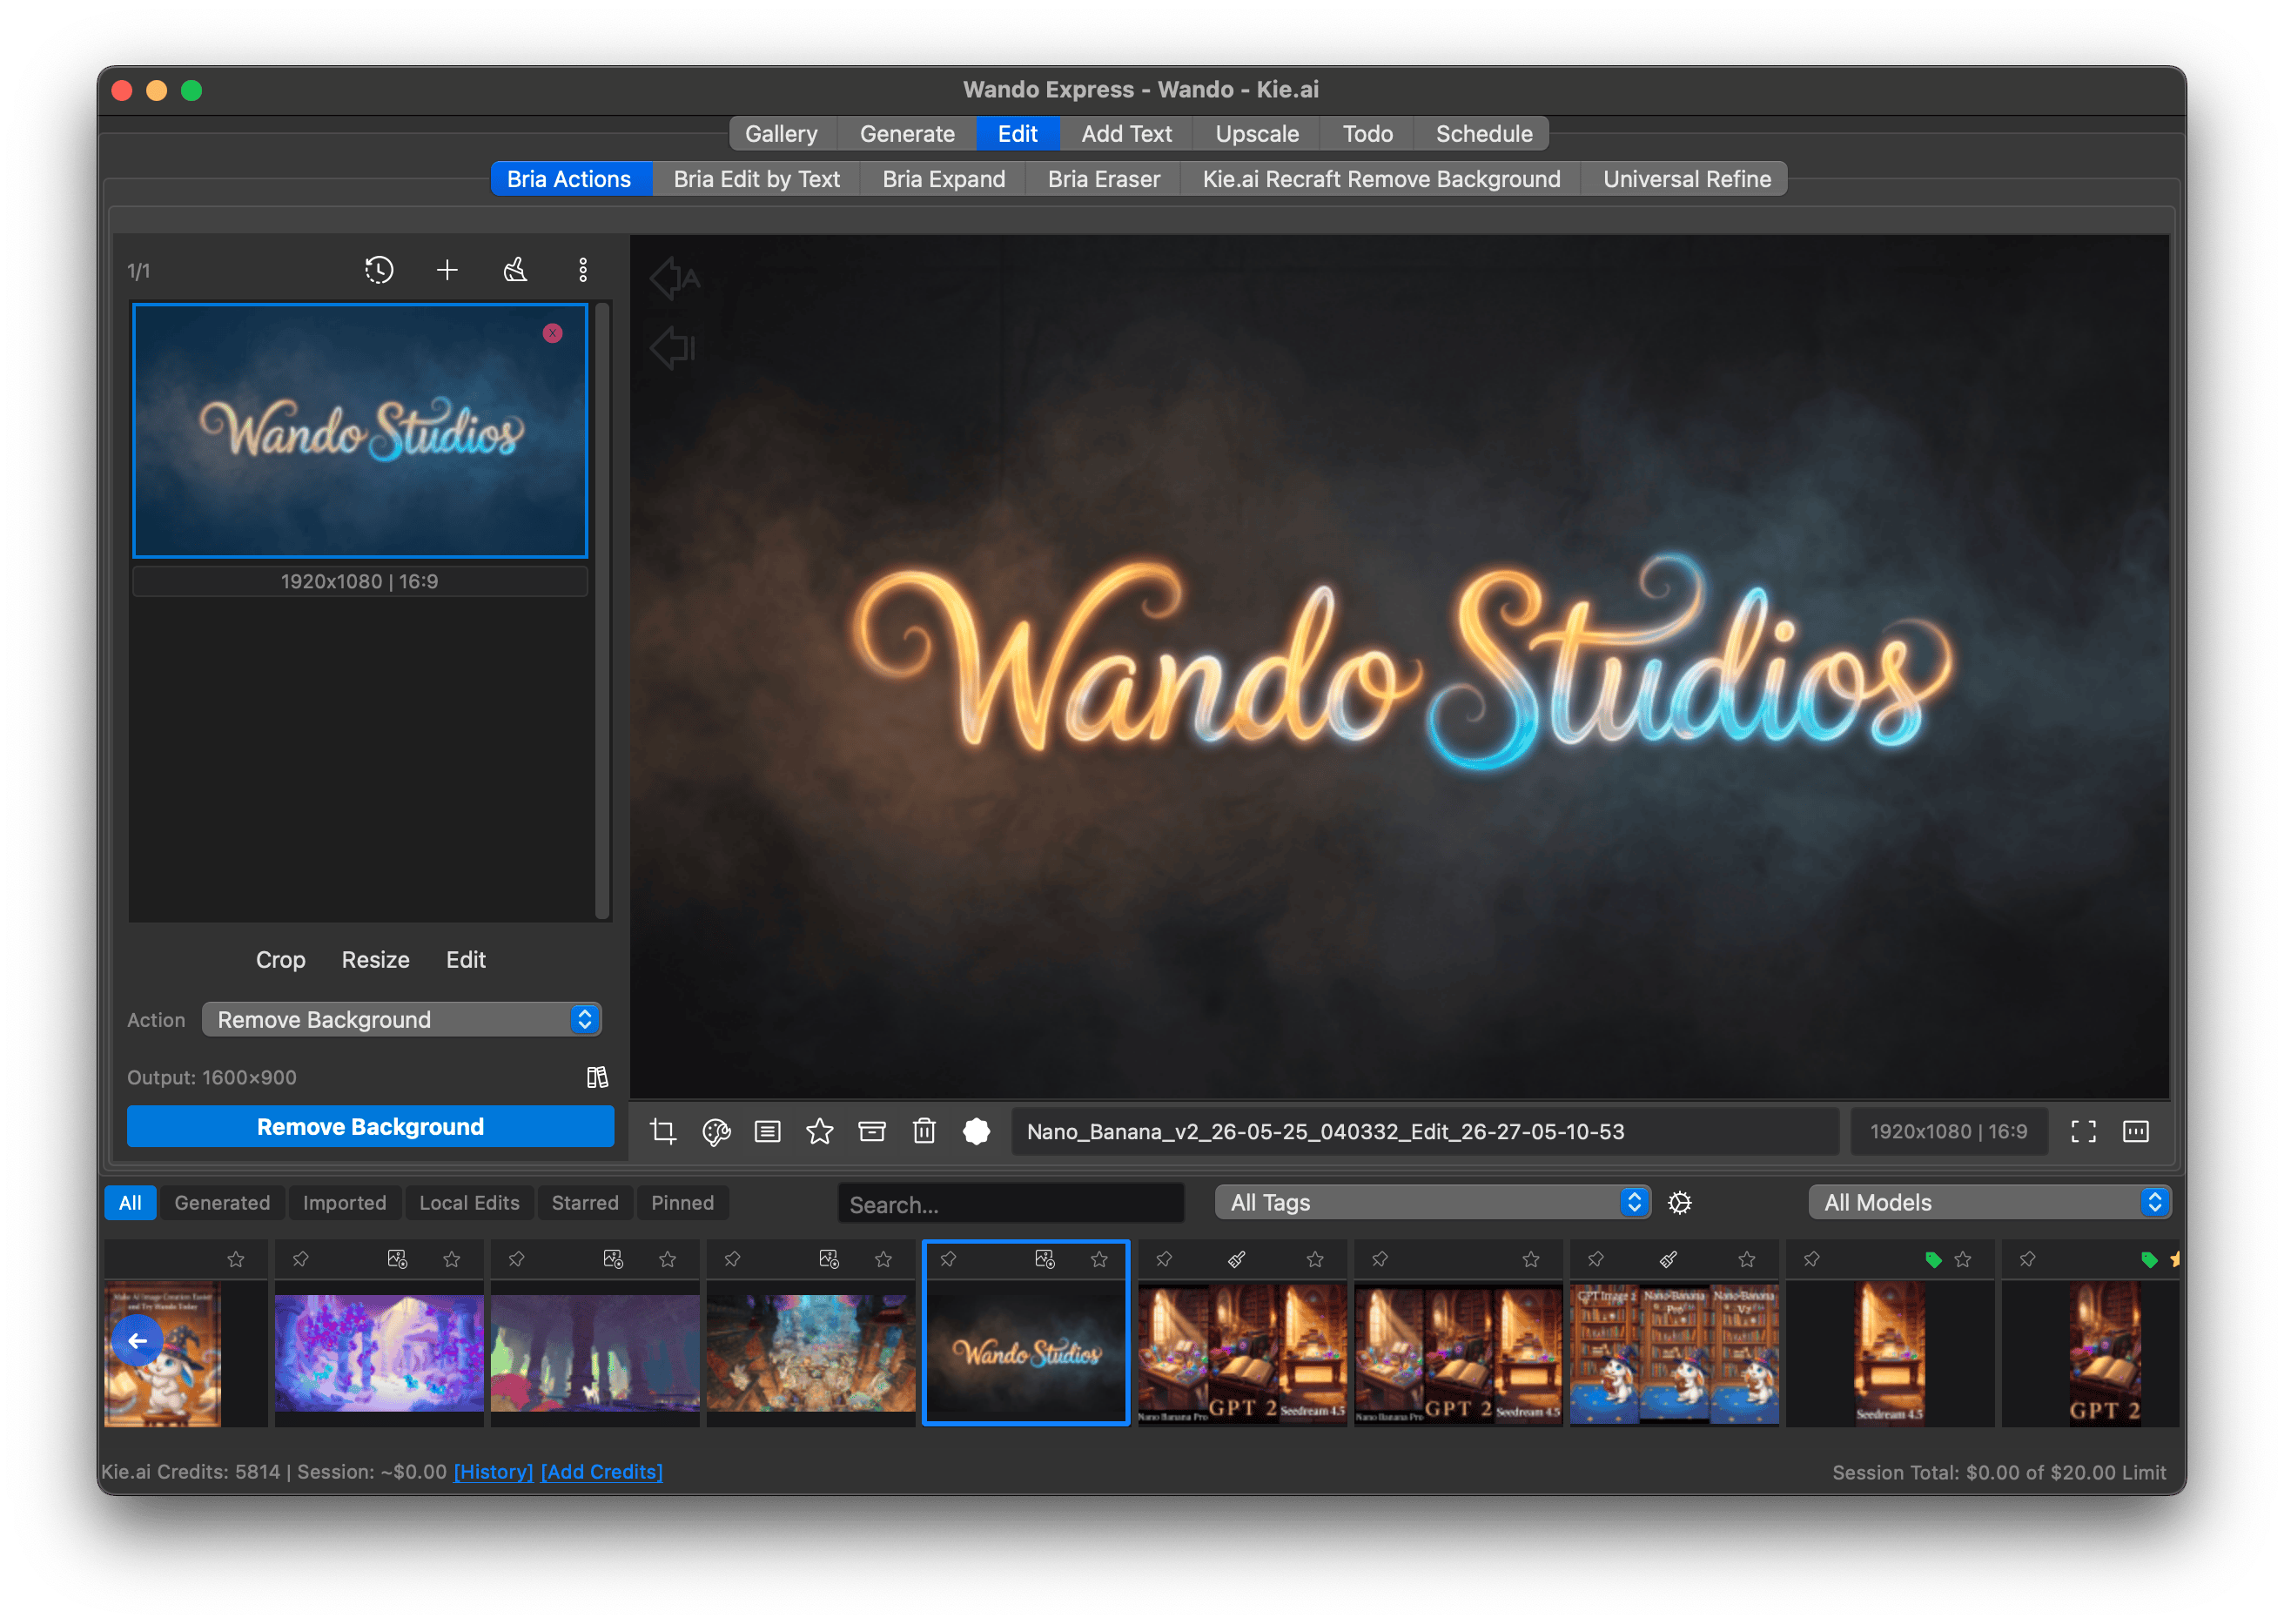
Task: Click the blue back arrow on gallery strip
Action: (138, 1341)
